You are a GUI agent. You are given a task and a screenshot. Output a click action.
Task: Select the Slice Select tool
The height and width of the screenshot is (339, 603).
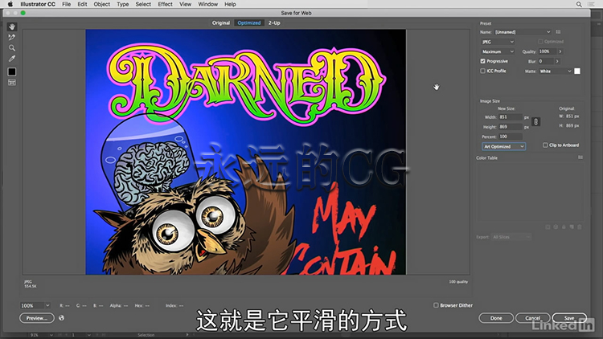click(12, 37)
